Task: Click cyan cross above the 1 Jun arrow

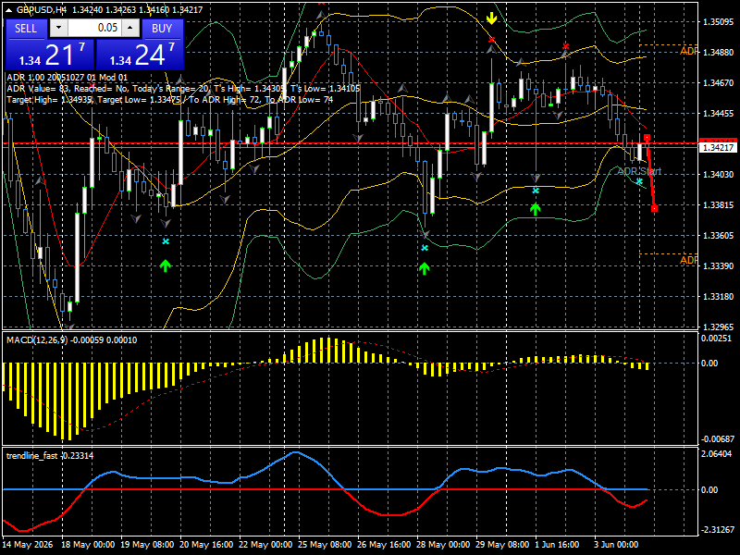Action: coord(536,191)
